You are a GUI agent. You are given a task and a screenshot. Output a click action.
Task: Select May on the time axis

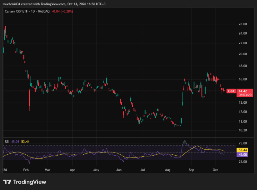click(96, 170)
